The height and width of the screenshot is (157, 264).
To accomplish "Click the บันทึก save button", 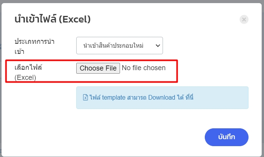I will 226,137.
